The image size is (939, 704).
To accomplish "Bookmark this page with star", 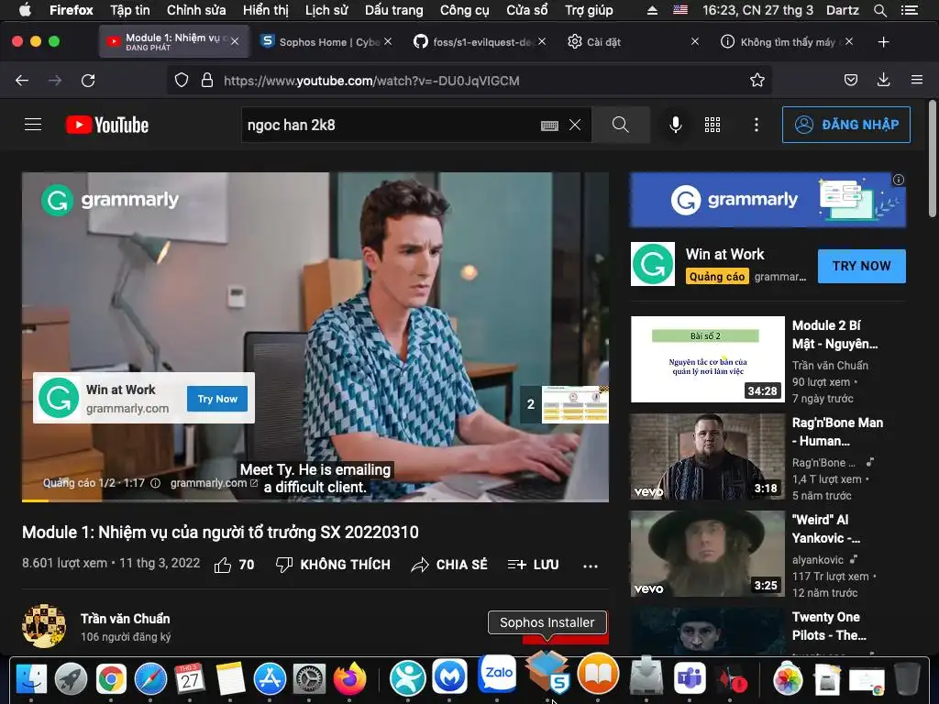I will click(757, 81).
